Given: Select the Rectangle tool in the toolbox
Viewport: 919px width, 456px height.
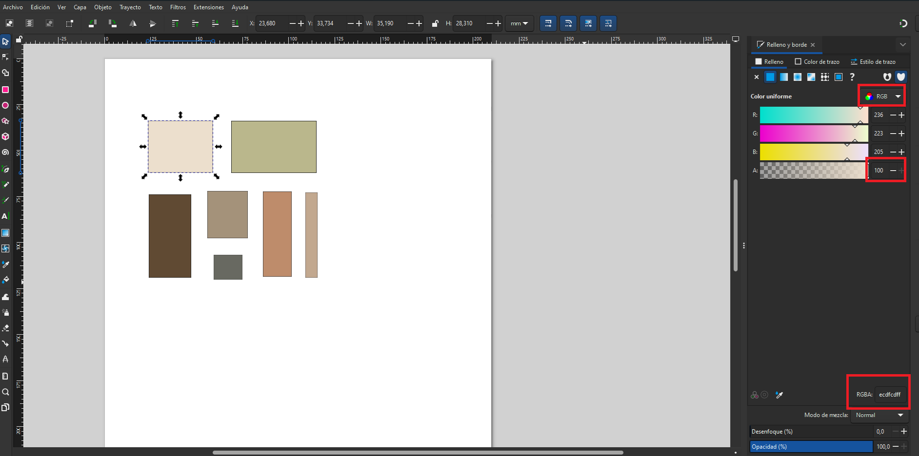Looking at the screenshot, I should 5,90.
